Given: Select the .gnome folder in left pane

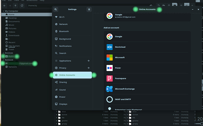Looking at the screenshot, I should click(x=64, y=121).
